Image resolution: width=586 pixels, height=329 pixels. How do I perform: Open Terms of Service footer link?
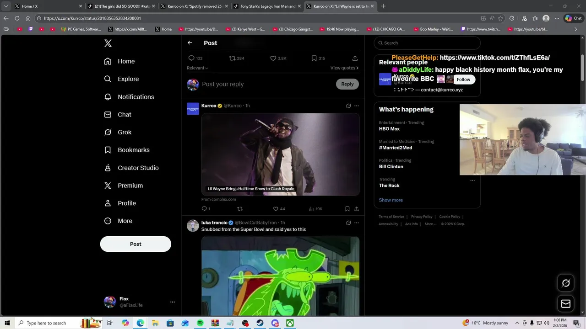click(391, 217)
